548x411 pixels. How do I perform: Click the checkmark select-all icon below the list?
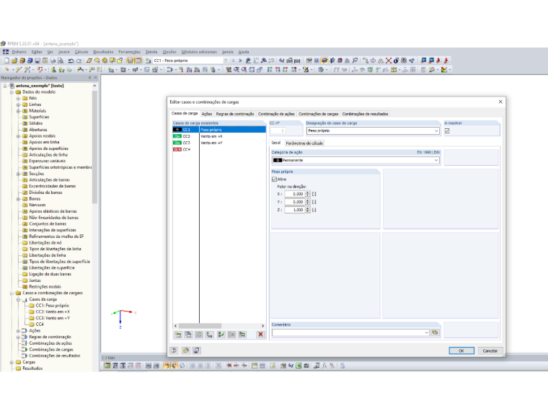pyautogui.click(x=221, y=335)
